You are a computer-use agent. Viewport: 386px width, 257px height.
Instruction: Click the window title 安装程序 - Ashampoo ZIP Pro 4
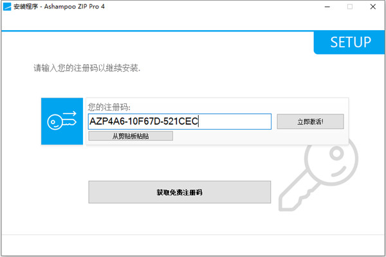[x=59, y=6]
